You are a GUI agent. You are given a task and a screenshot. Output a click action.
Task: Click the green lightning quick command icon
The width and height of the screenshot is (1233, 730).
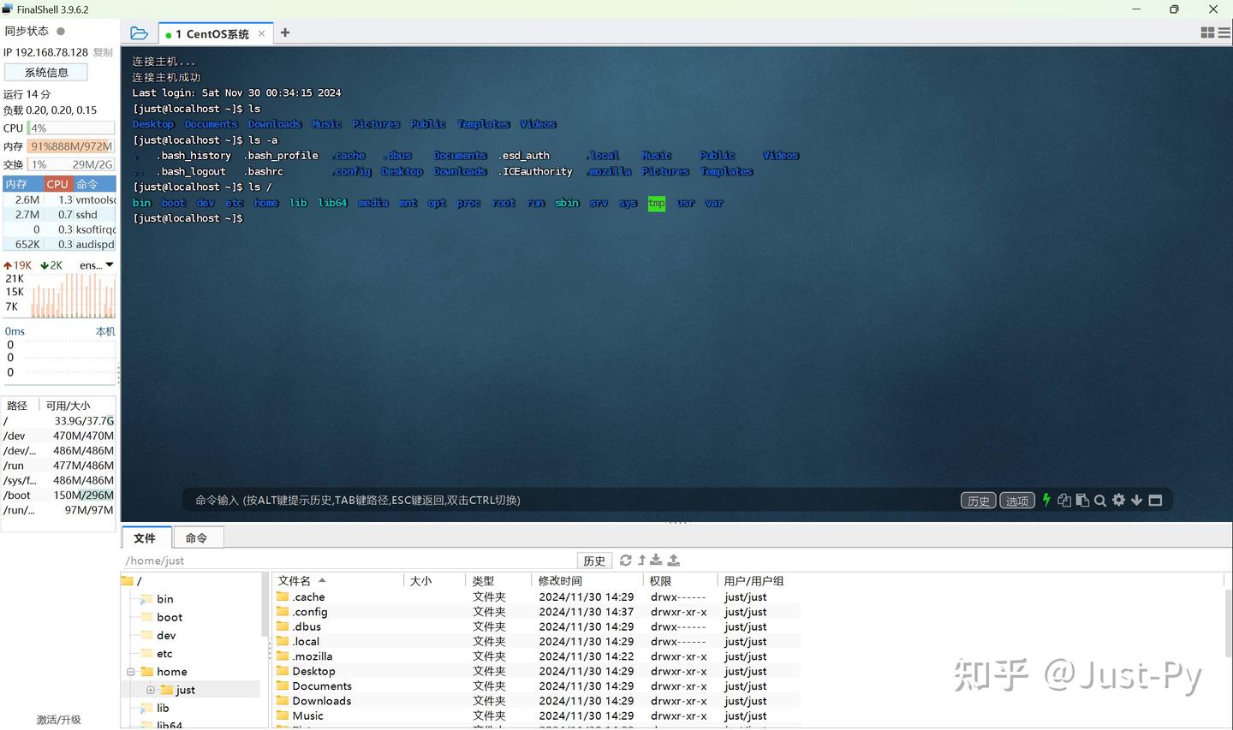[x=1046, y=500]
